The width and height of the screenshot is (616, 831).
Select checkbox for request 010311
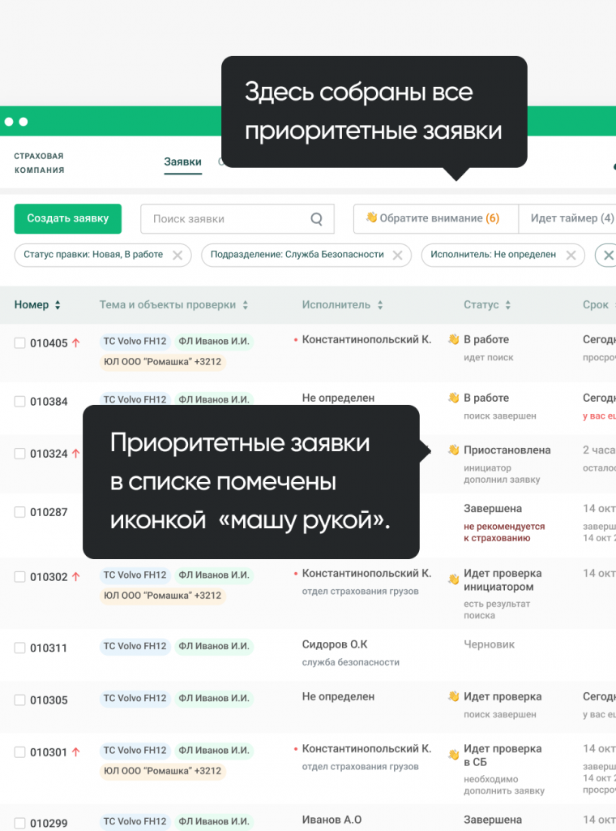tap(20, 648)
